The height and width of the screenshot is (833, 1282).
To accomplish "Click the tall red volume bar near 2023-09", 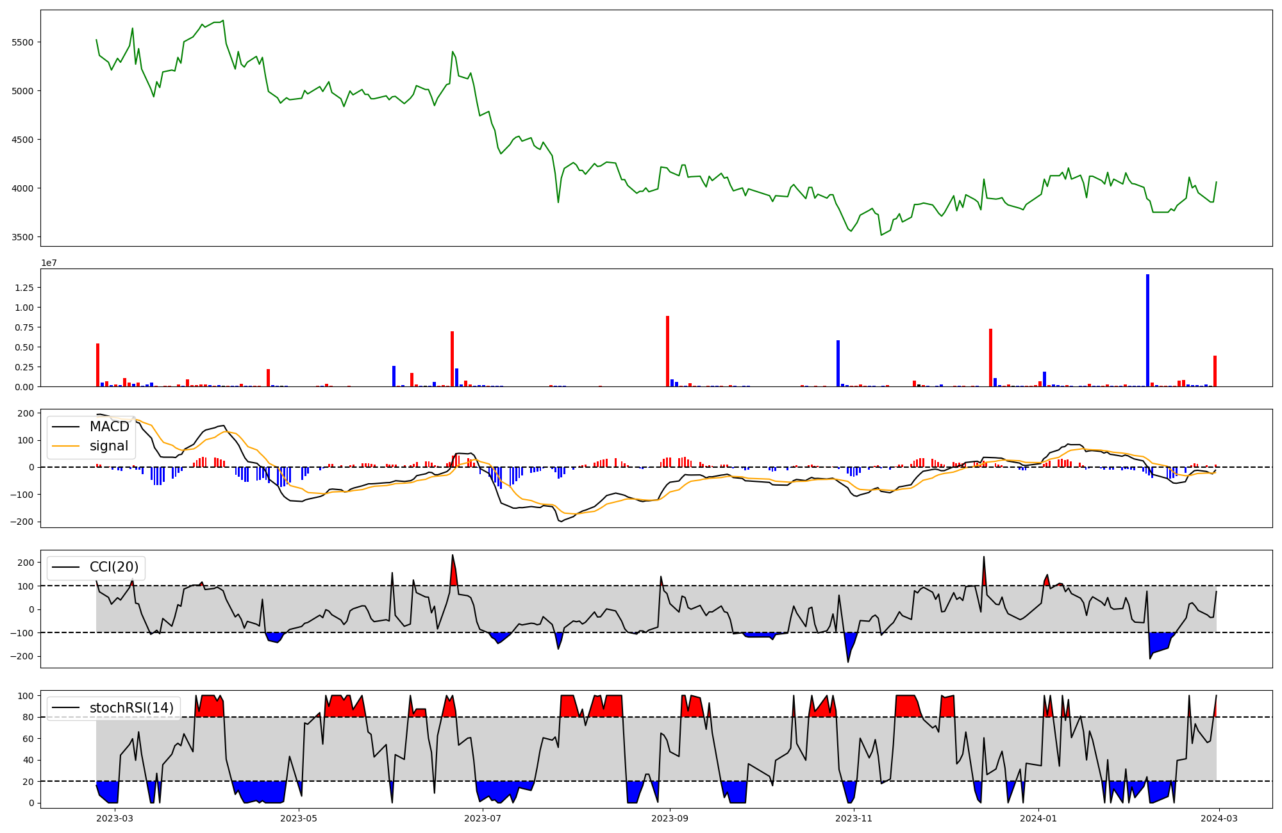I will coord(667,351).
